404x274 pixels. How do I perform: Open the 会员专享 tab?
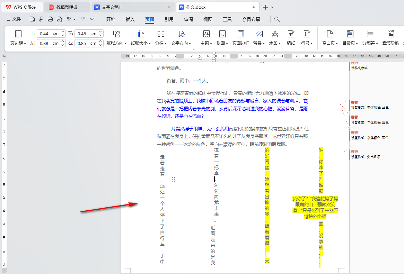pyautogui.click(x=251, y=19)
